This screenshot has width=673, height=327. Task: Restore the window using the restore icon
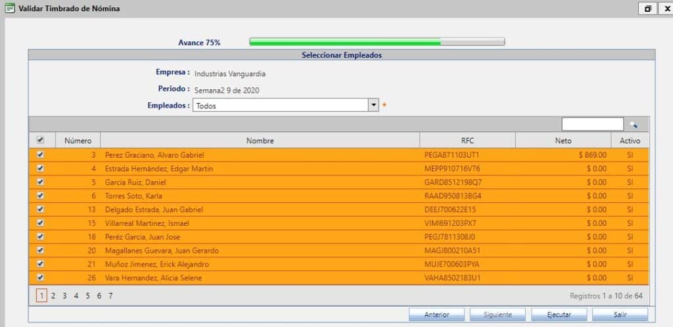coord(647,9)
